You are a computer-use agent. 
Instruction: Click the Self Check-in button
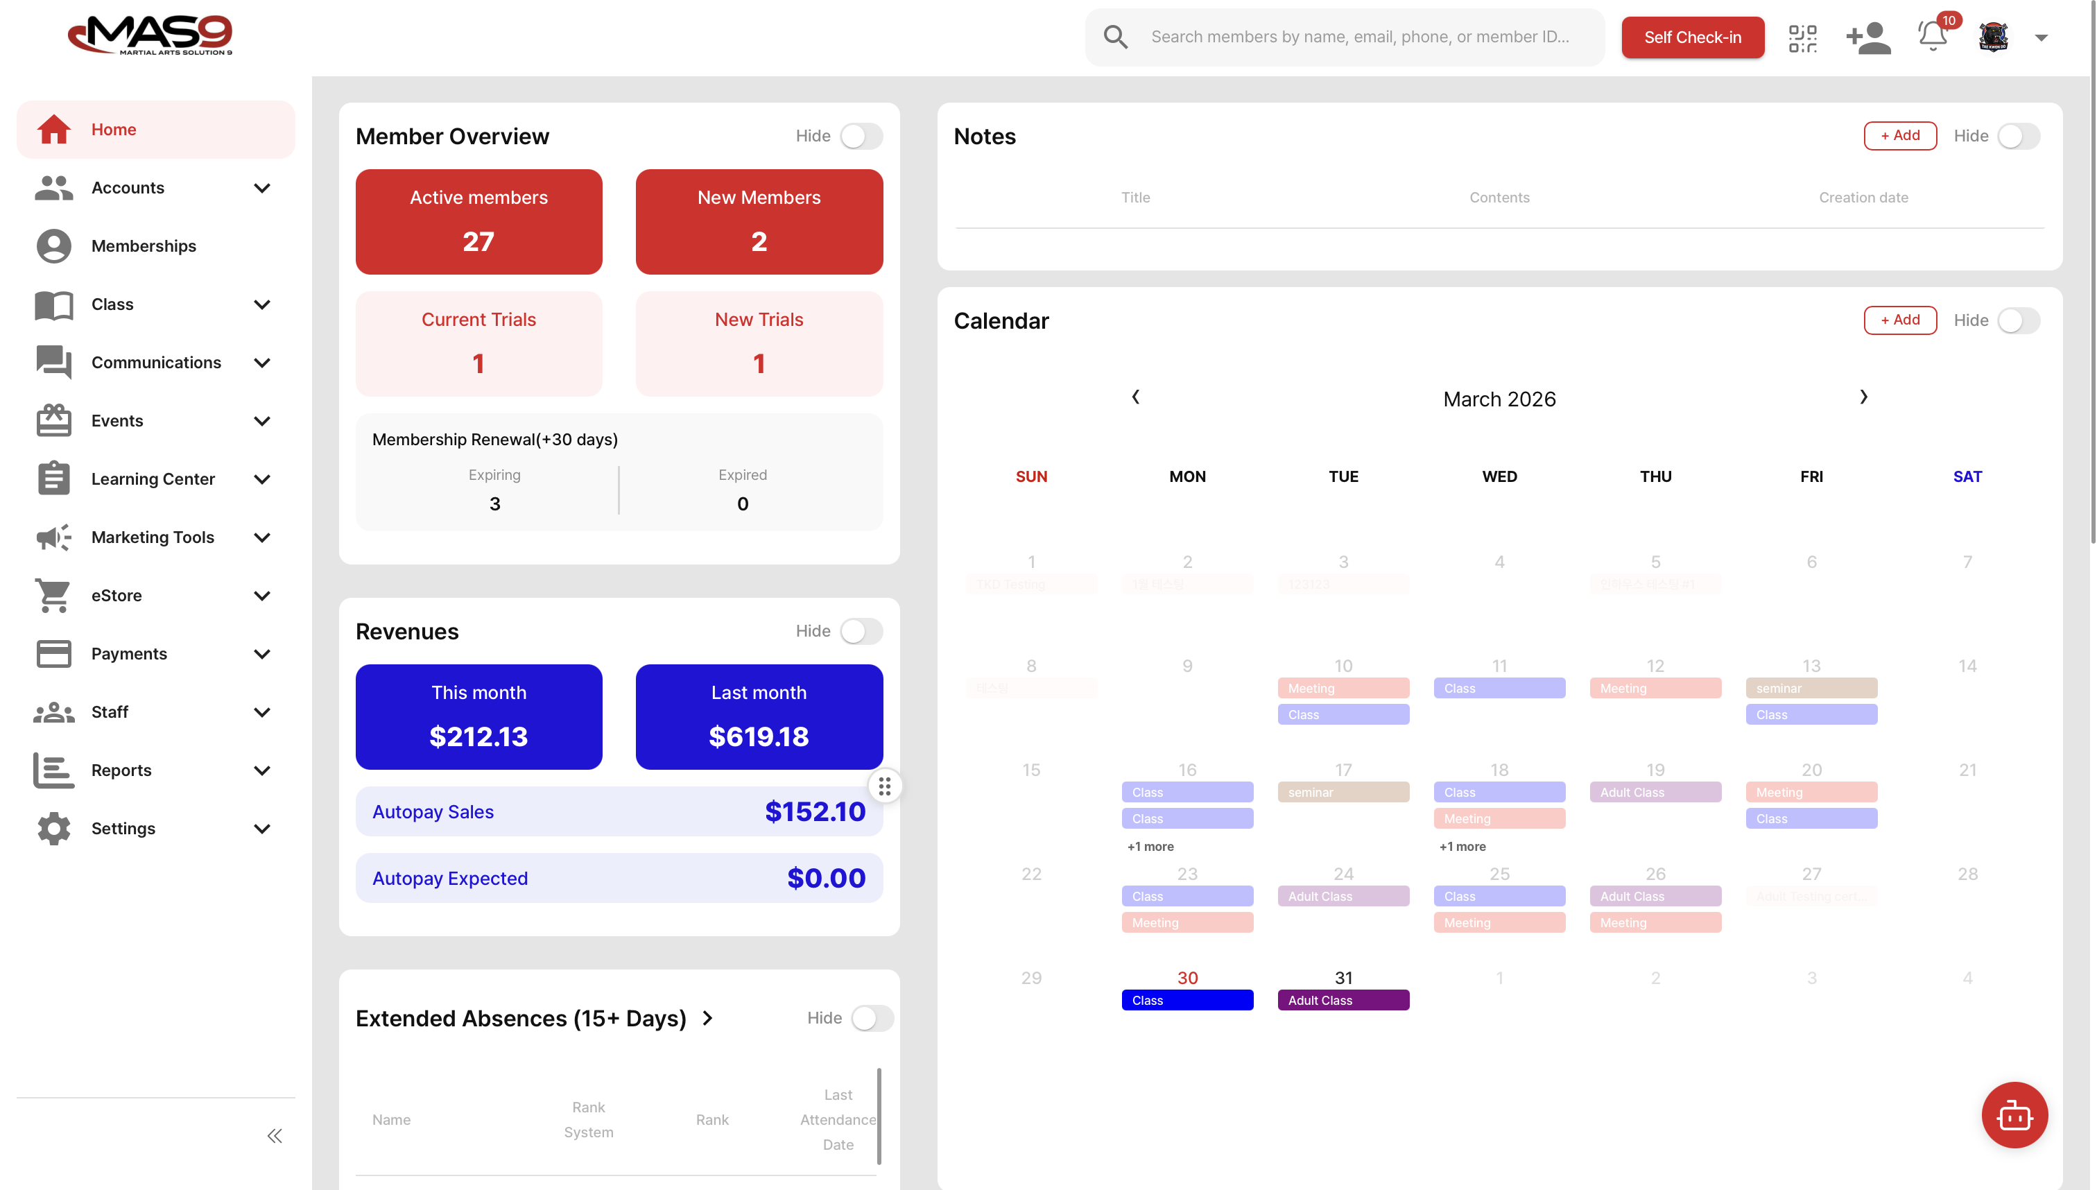[x=1693, y=37]
